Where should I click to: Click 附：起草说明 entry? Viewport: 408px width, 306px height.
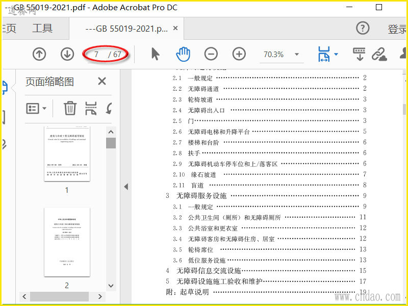tap(266, 292)
